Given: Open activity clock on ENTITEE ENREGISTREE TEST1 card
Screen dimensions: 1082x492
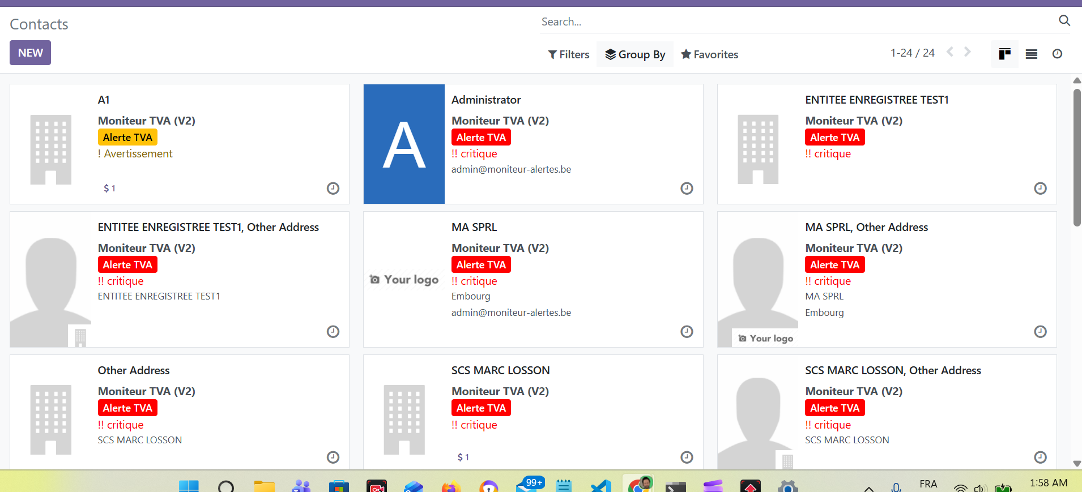Looking at the screenshot, I should pos(1040,189).
